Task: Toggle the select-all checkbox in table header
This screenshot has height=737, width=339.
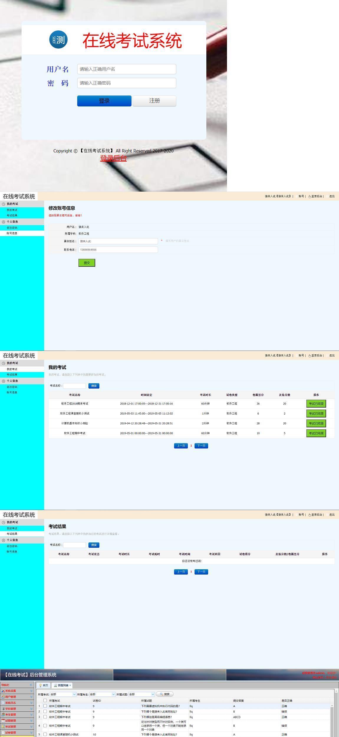Action: (x=45, y=700)
